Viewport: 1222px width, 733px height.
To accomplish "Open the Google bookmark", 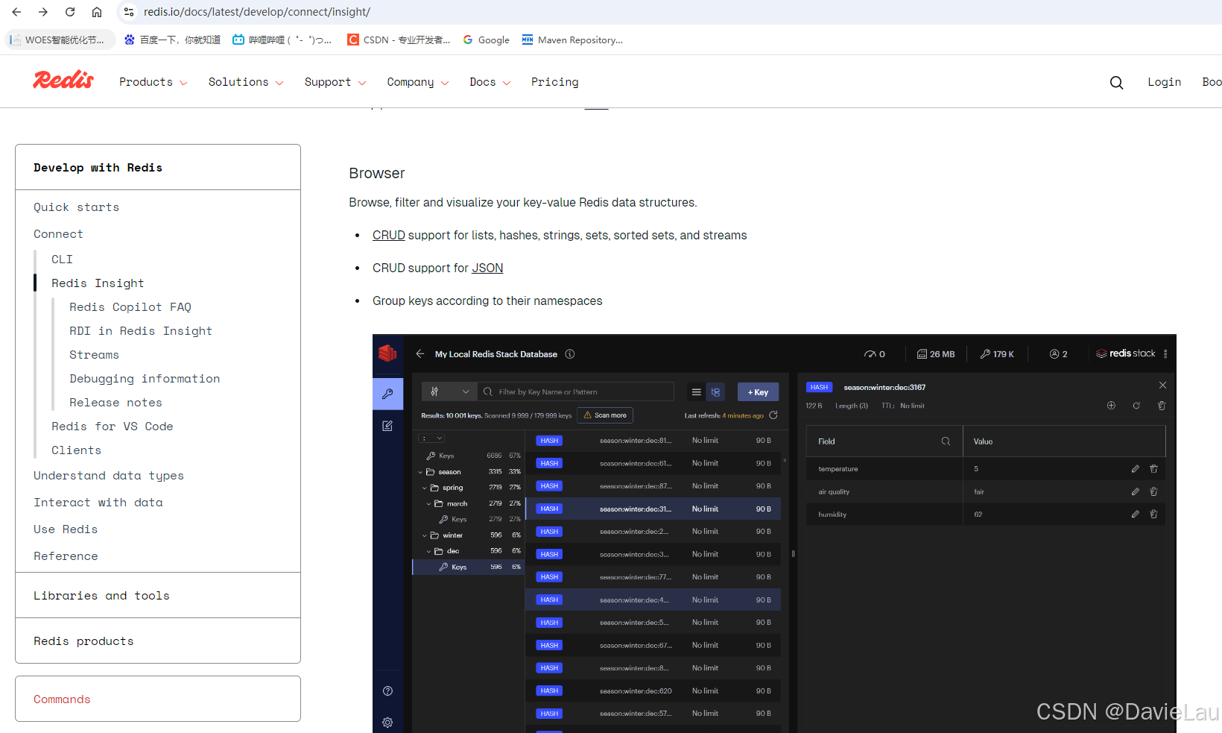I will click(x=487, y=40).
